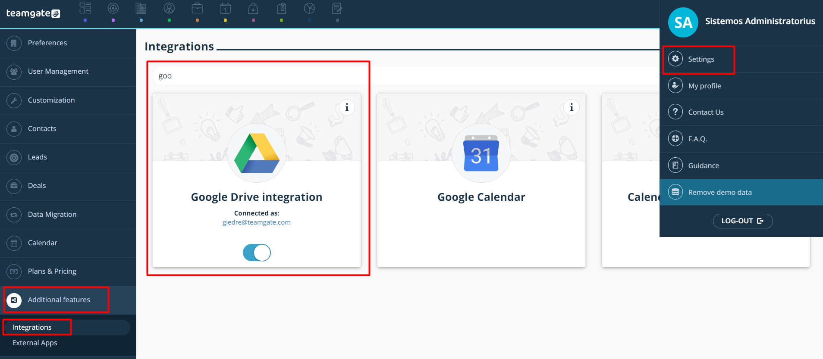Open the giedre@teamgate.com connected account link
Image resolution: width=823 pixels, height=359 pixels.
point(257,222)
